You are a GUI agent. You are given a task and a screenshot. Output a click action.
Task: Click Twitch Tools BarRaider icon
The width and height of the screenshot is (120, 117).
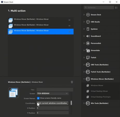pos(88,72)
